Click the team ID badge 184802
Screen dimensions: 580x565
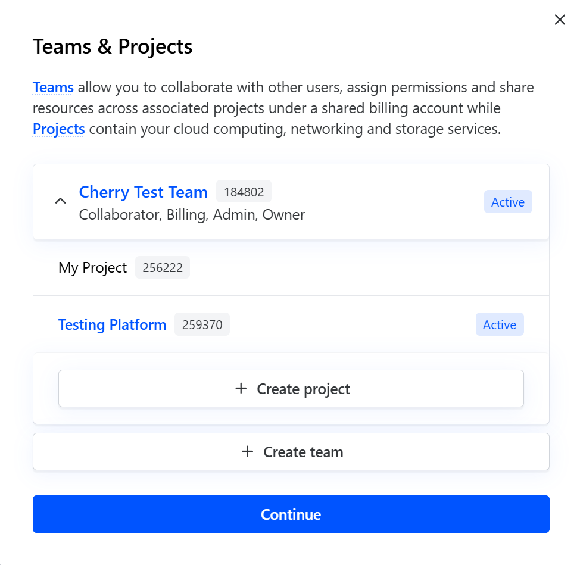click(x=244, y=192)
